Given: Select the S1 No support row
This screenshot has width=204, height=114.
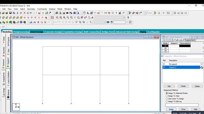Looking at the screenshot, I should 181,64.
